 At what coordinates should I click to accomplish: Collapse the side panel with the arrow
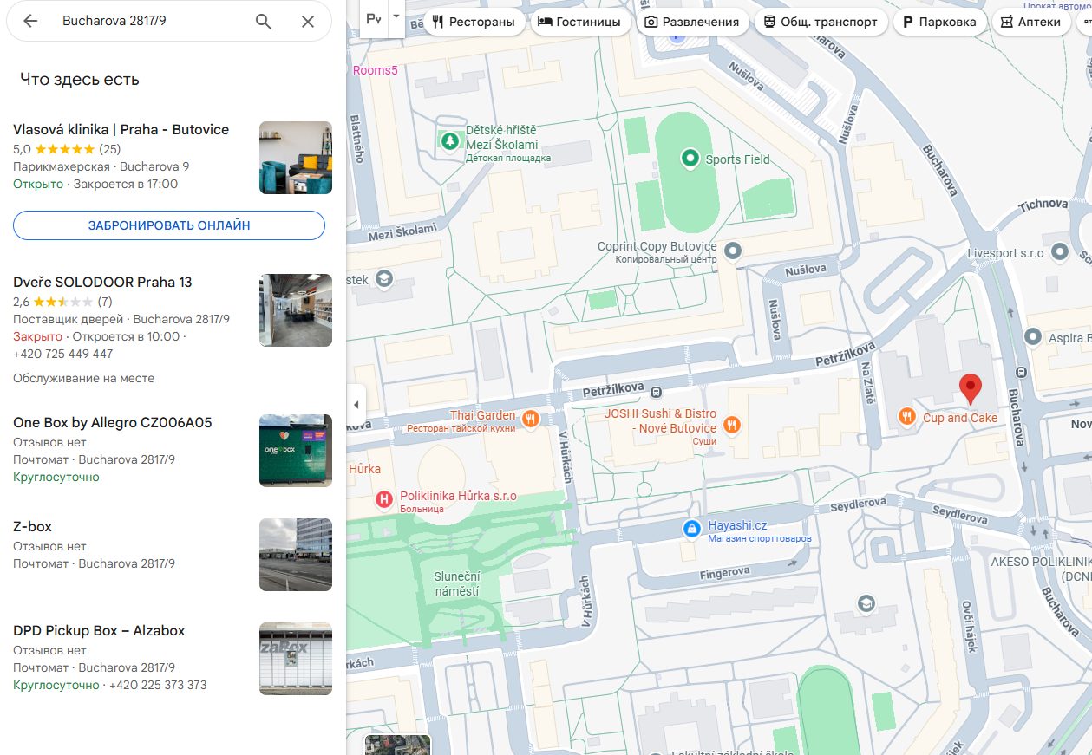click(x=356, y=405)
